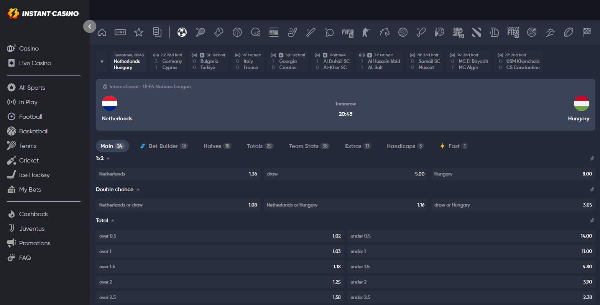The width and height of the screenshot is (600, 305).
Task: Open the Cashback page
Action: coord(33,214)
